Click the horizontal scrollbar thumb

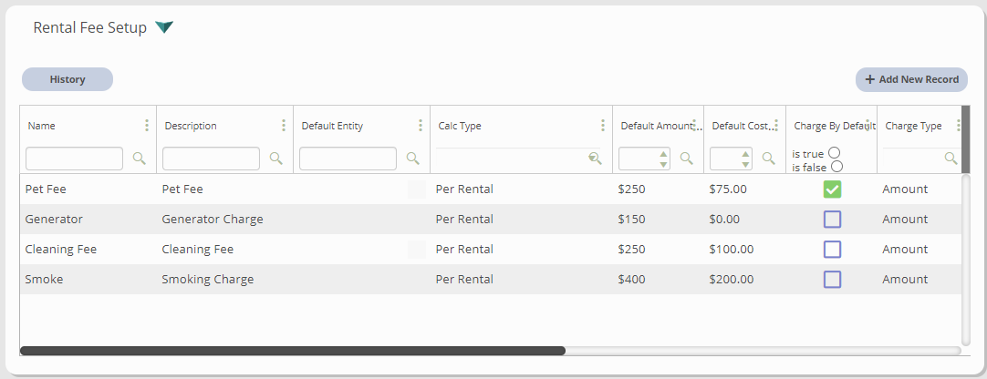(293, 351)
